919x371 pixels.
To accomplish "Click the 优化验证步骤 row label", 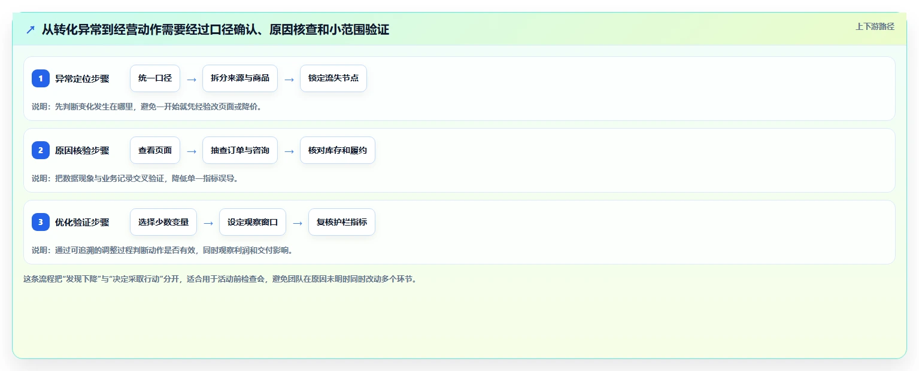I will (x=82, y=222).
